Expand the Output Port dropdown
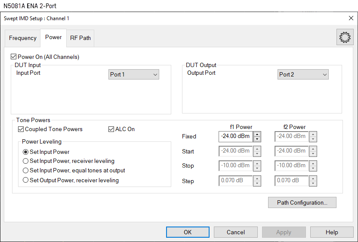Viewport: 358px width, 242px height. tap(302, 75)
